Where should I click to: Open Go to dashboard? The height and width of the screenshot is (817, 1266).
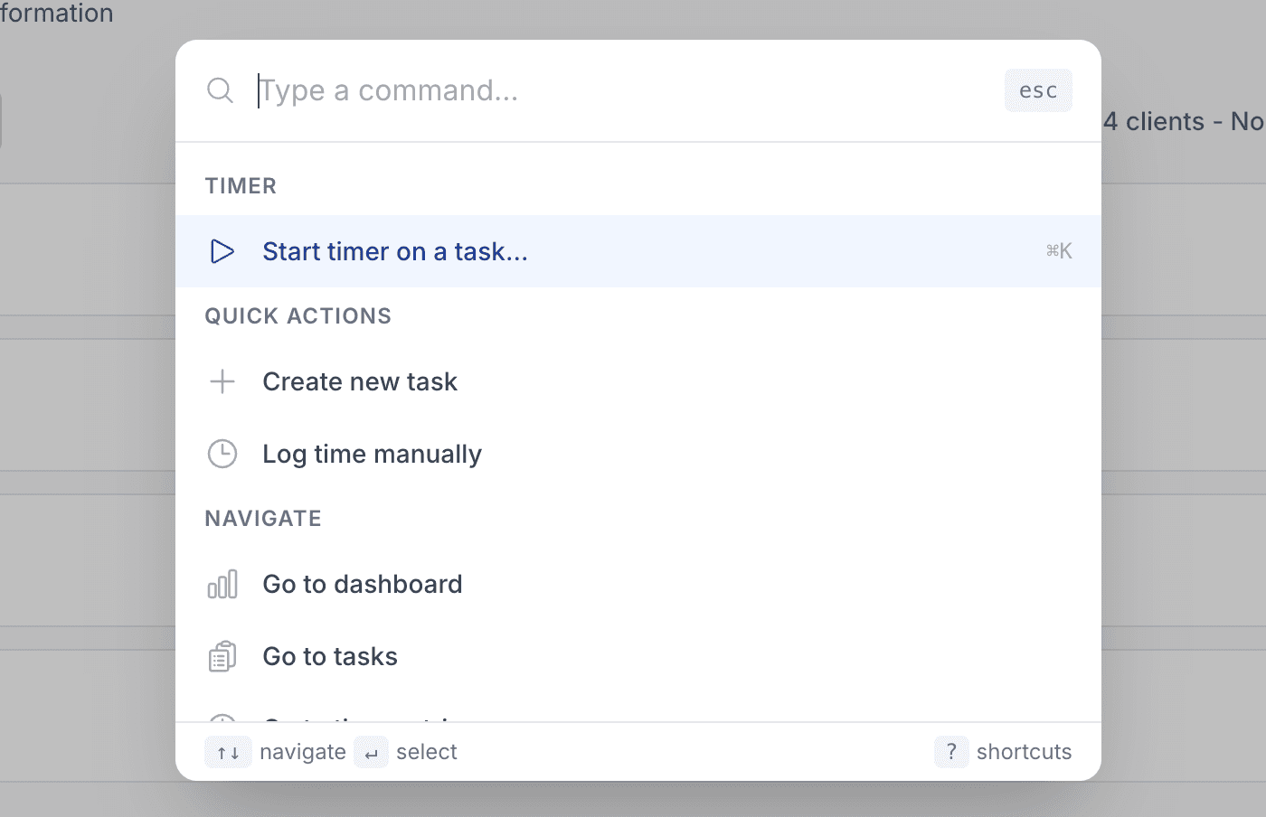362,584
